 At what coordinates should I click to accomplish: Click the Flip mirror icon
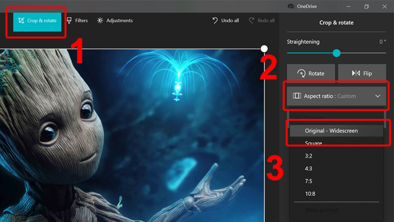tap(356, 73)
